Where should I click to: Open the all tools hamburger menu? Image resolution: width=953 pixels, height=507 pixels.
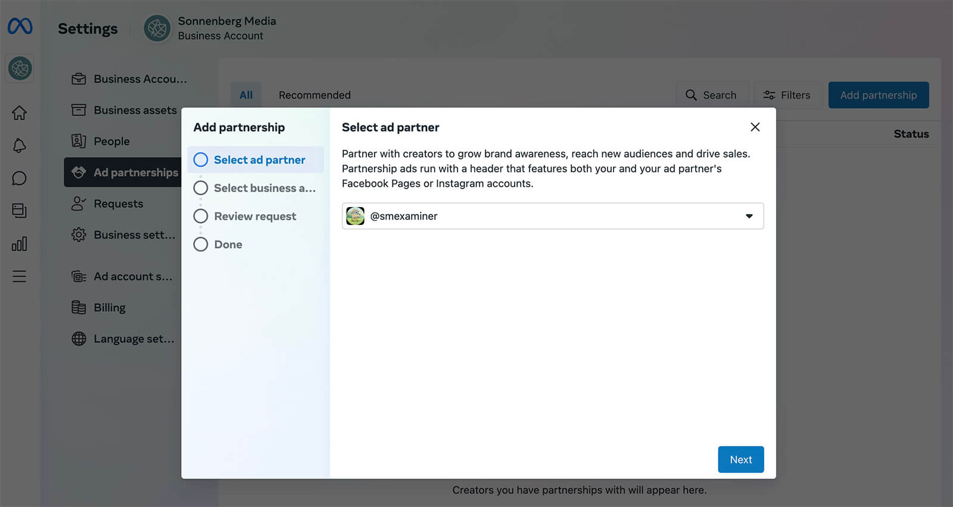[20, 276]
